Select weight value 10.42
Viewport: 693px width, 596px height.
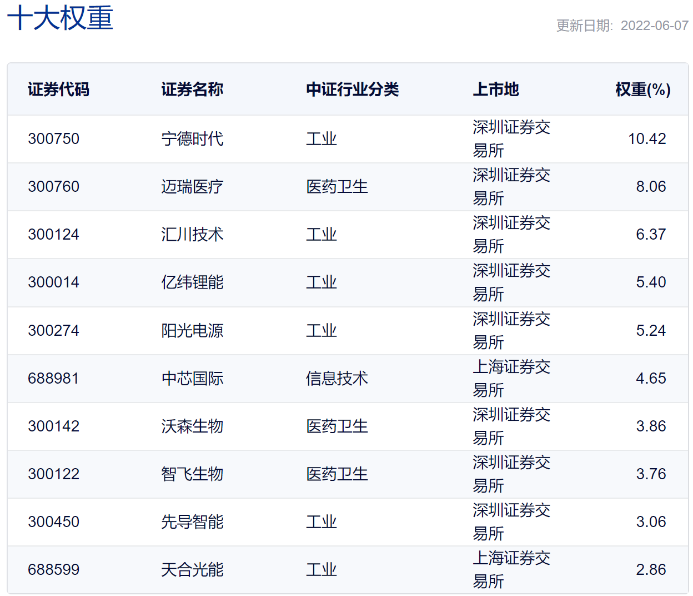(x=647, y=138)
